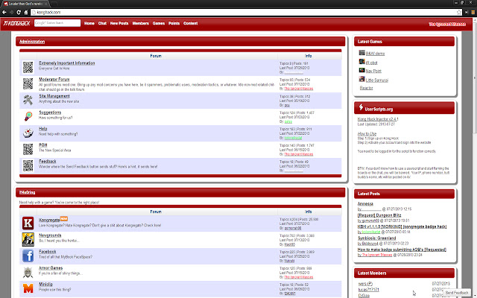Screen dimensions: 477x298
Task: Click the Little Samurai game thumbnail
Action: [x=361, y=79]
